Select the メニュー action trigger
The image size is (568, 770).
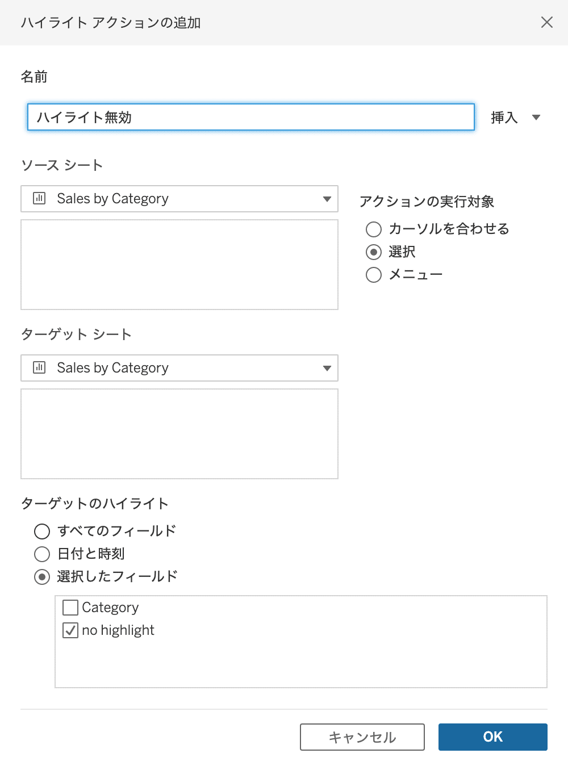(x=373, y=275)
